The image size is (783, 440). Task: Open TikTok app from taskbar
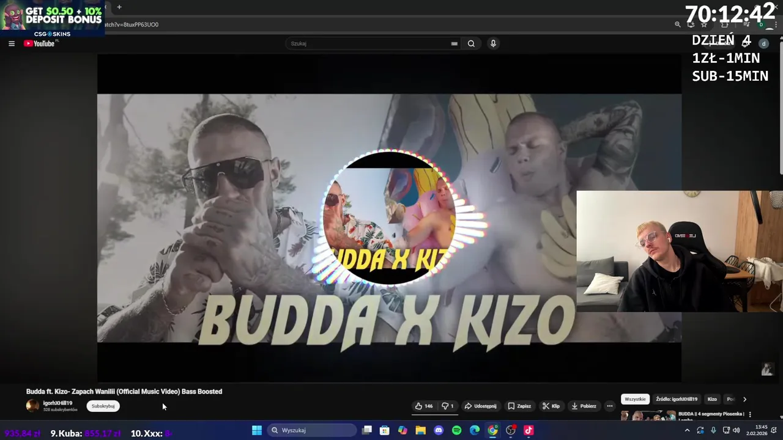tap(529, 430)
